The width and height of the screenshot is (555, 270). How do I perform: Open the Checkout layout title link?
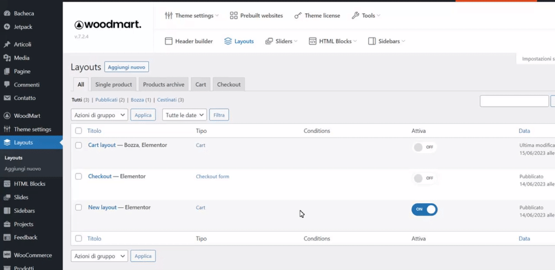[x=100, y=177]
